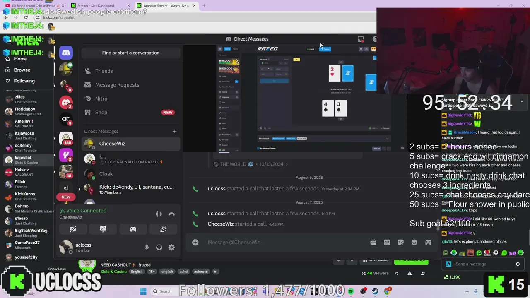Deafen with the headphones icon

(159, 248)
